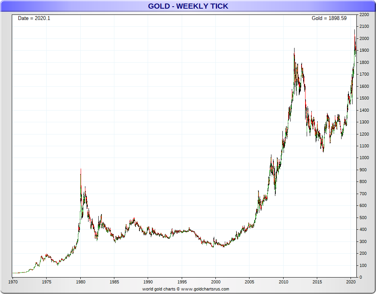Click the 600 price axis label
Image resolution: width=376 pixels, height=294 pixels.
363,205
